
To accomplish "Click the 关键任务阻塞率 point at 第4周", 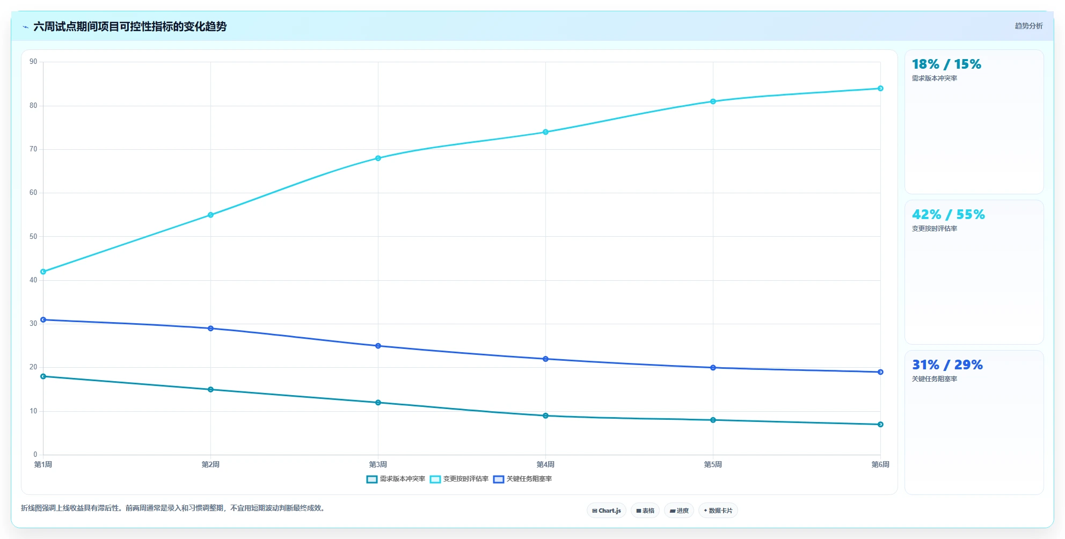I will 545,359.
